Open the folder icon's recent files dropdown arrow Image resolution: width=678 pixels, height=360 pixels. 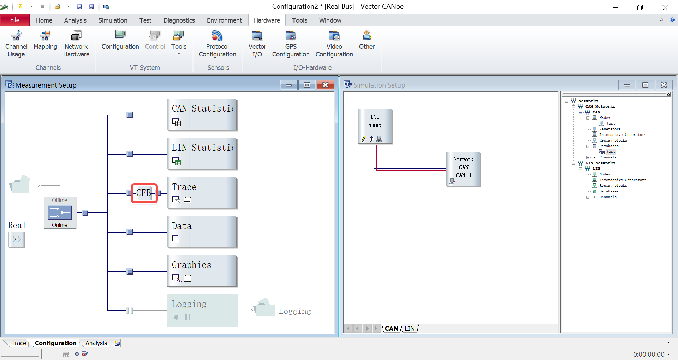(x=69, y=7)
